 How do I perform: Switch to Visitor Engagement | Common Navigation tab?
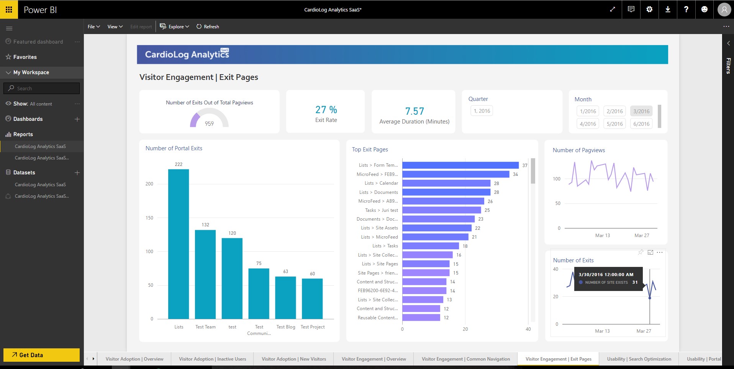pyautogui.click(x=466, y=359)
